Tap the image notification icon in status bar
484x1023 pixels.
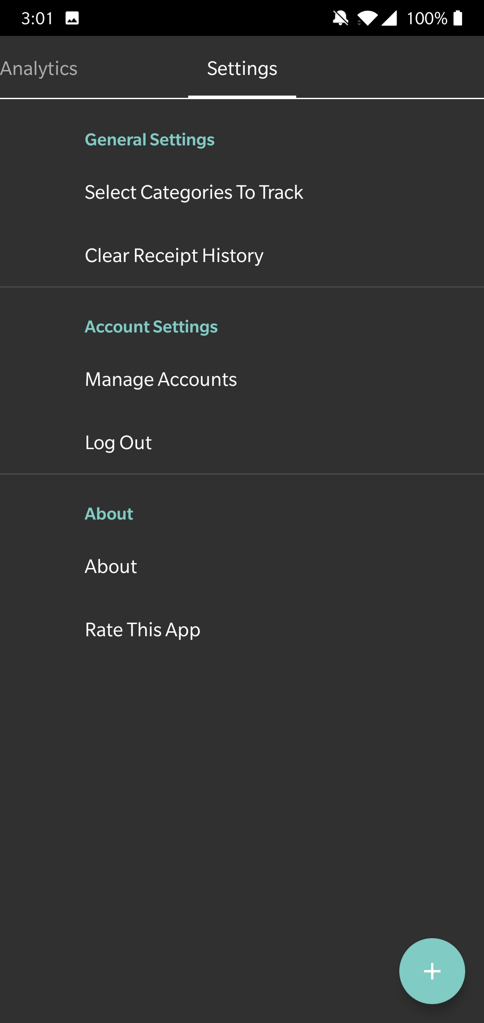tap(72, 18)
